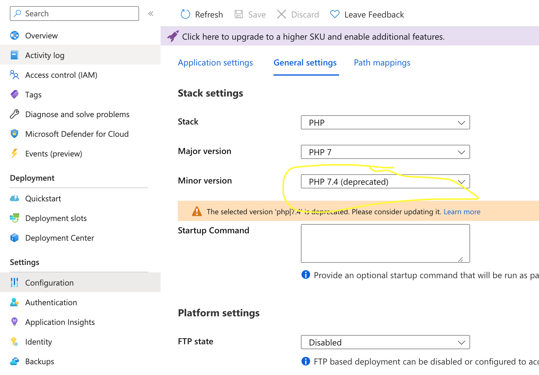
Task: Click the Authentication user icon
Action: pos(14,302)
